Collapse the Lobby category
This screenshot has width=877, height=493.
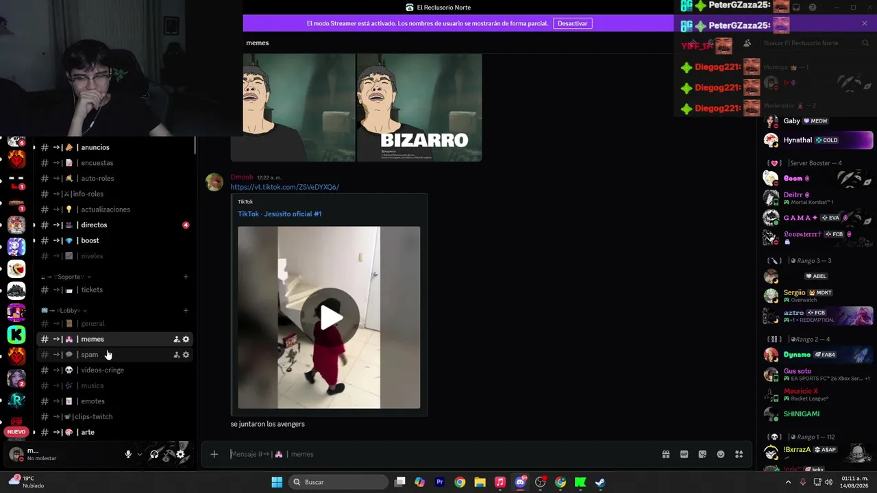64,310
